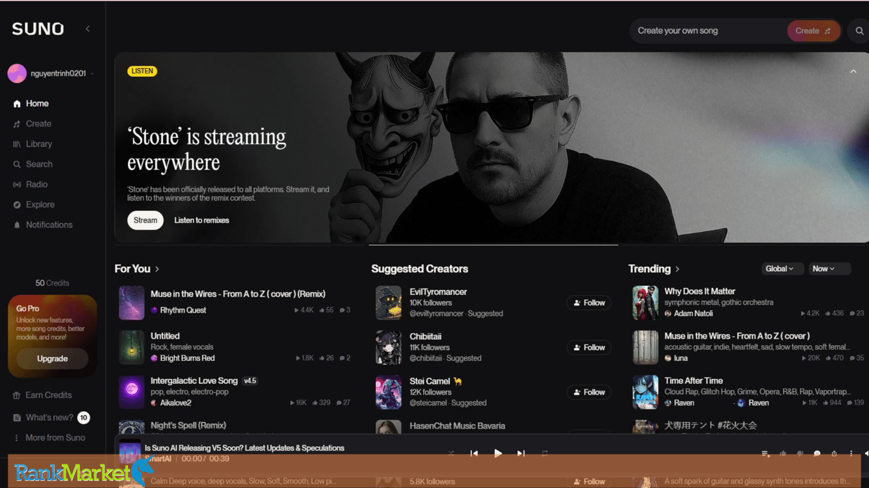Go back to the previous track

(474, 453)
